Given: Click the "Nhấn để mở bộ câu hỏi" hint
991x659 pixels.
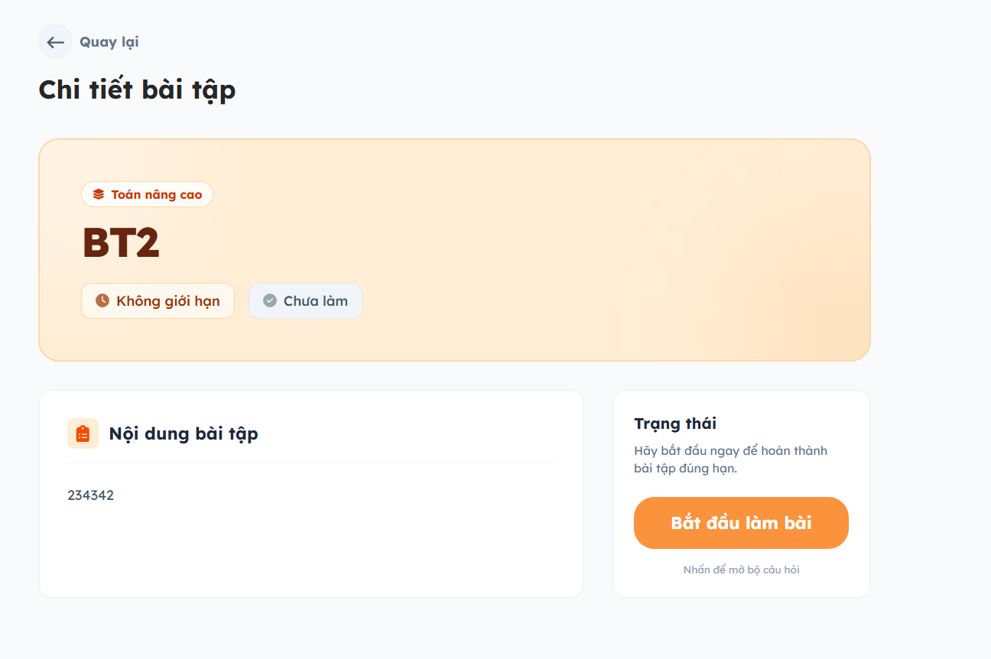Looking at the screenshot, I should (741, 570).
